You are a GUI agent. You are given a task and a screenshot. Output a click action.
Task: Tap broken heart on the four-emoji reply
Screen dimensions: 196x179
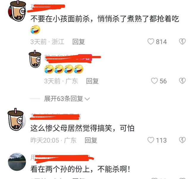(182, 81)
